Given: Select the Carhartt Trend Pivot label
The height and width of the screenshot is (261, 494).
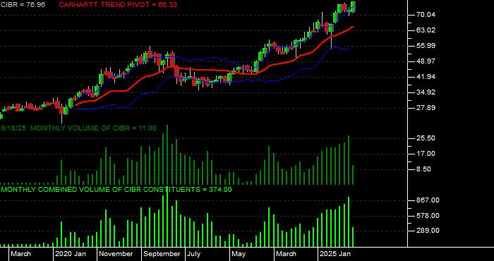Looking at the screenshot, I should tap(118, 5).
